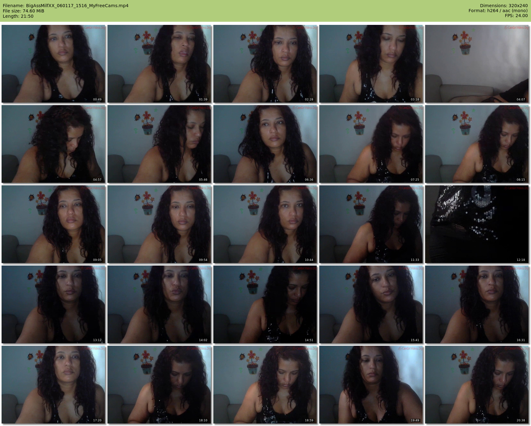Click the frame stamped 17:20
Screen dimensions: 531x426
point(53,385)
